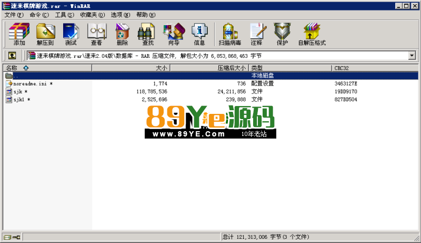The width and height of the screenshot is (421, 243).
Task: Click packed size value 239,888
Action: [236, 99]
